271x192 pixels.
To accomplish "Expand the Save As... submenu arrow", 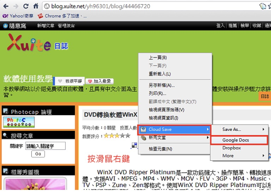I will tap(263, 129).
